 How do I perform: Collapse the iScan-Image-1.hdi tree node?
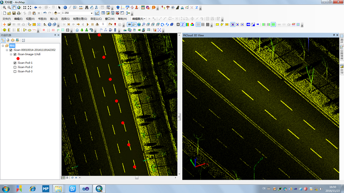pos(11,54)
